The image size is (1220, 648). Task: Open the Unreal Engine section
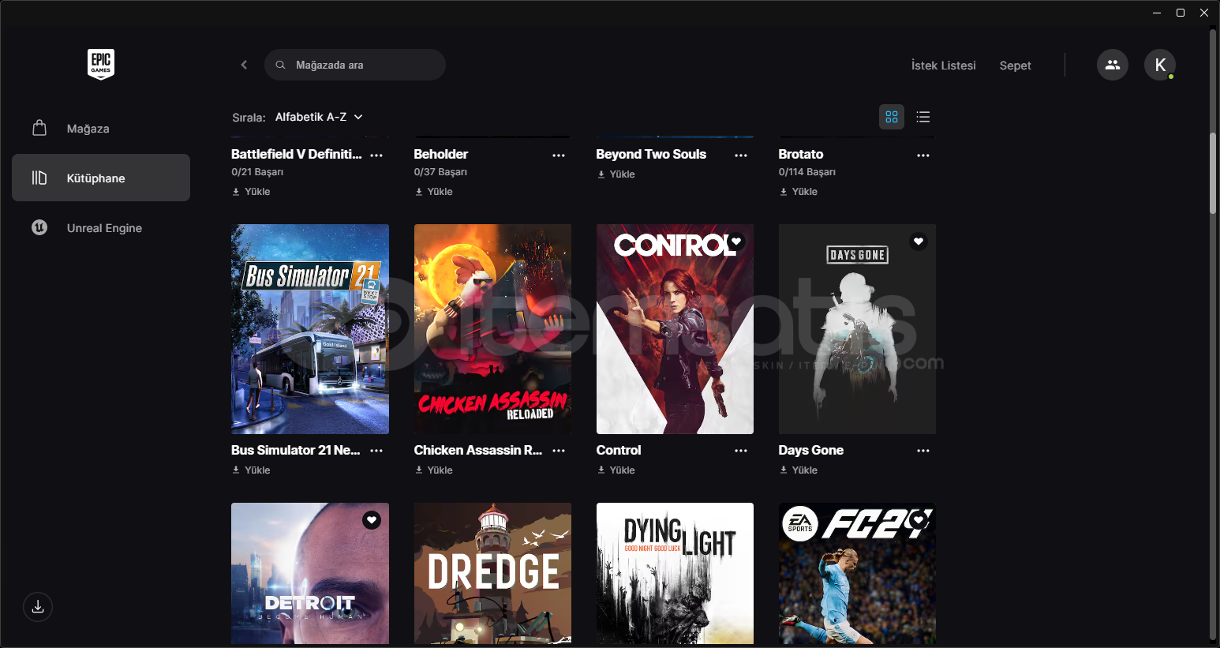(101, 227)
